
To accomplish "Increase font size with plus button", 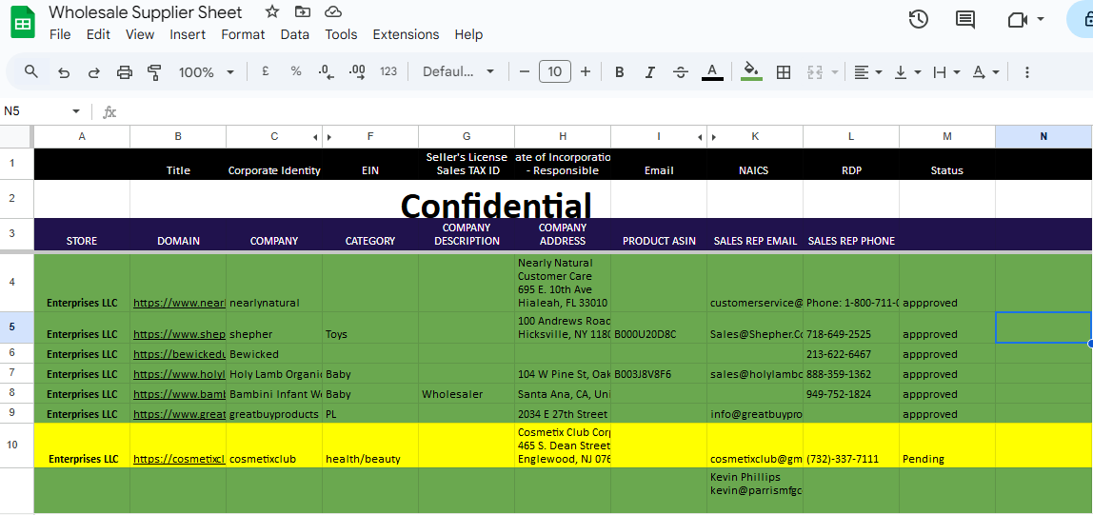I will click(586, 71).
